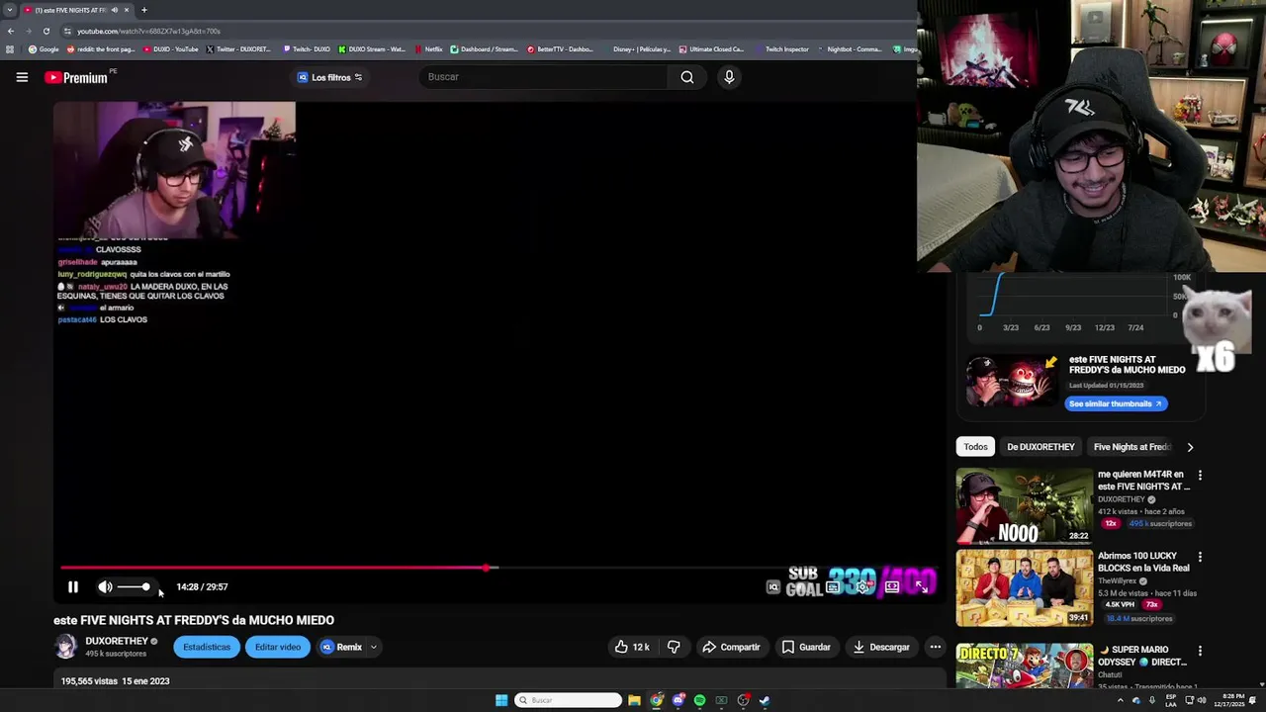Open the Netflix bookmark

point(428,49)
